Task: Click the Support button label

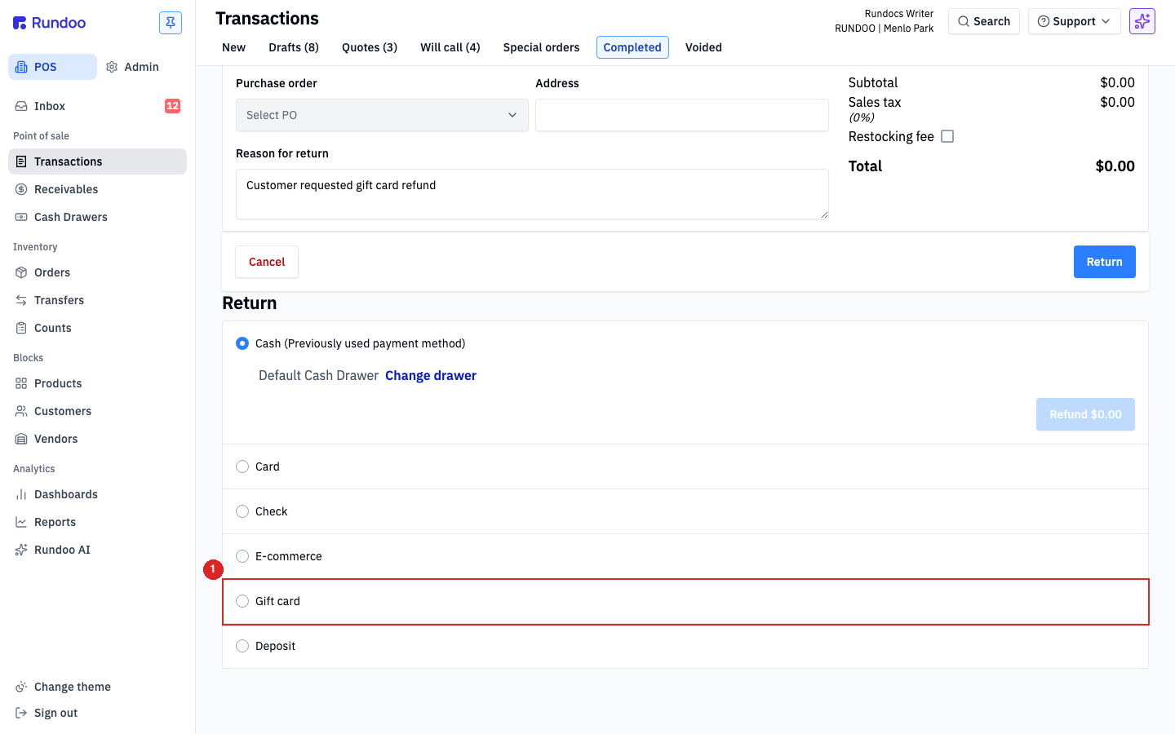Action: [1074, 21]
